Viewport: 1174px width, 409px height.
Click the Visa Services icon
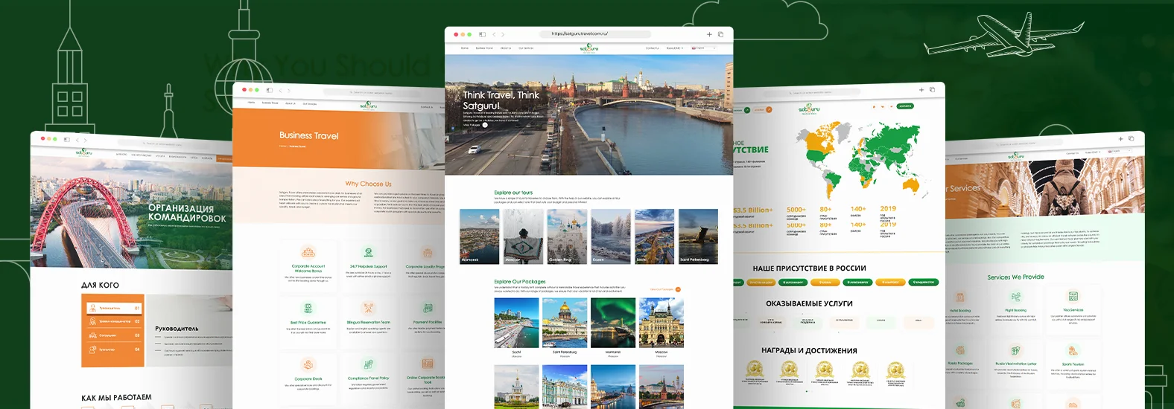click(1073, 296)
